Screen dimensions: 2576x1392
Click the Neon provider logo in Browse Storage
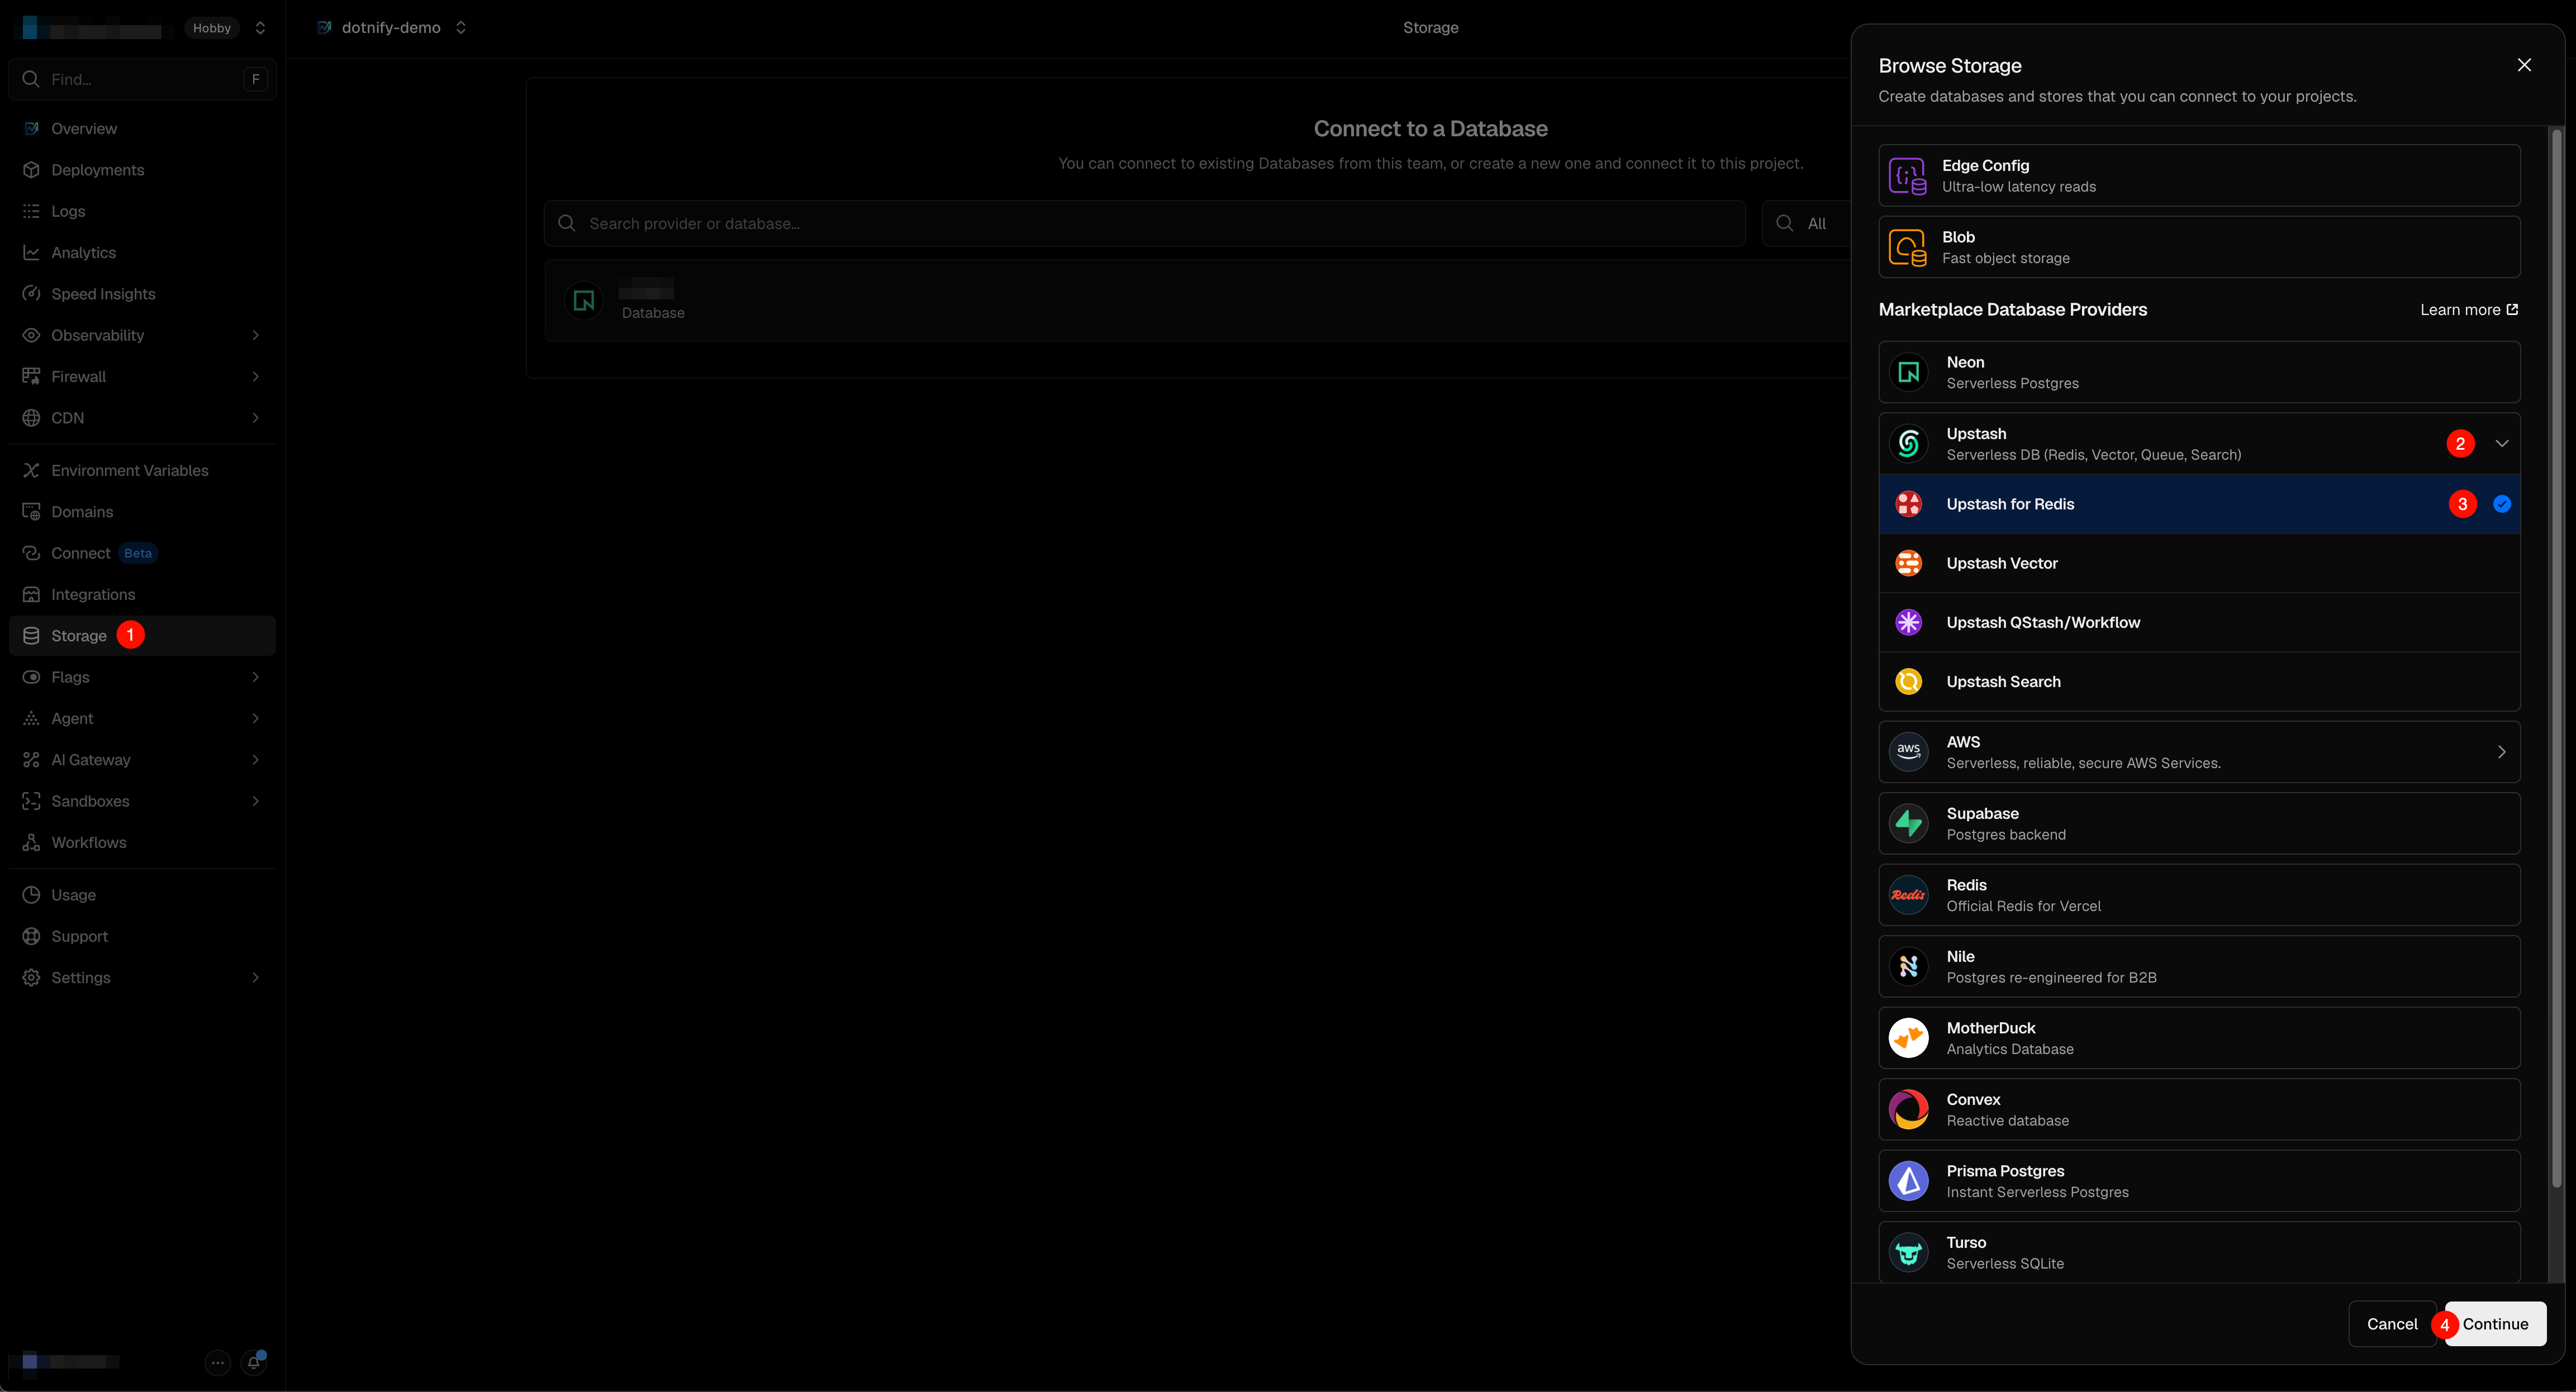[x=1908, y=373]
